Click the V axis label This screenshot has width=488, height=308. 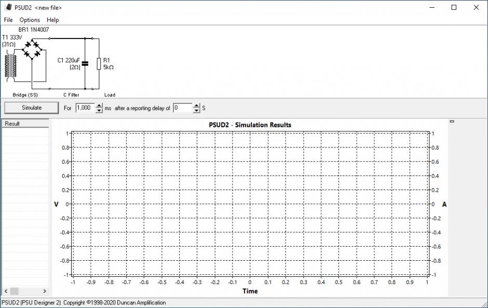[x=56, y=204]
